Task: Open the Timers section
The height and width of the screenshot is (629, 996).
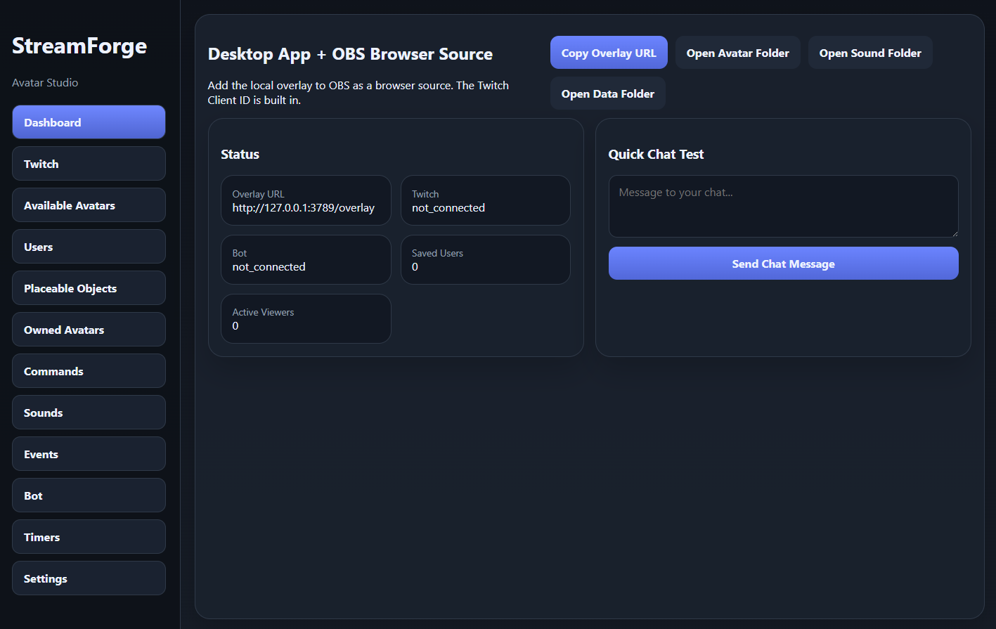Action: [x=89, y=537]
